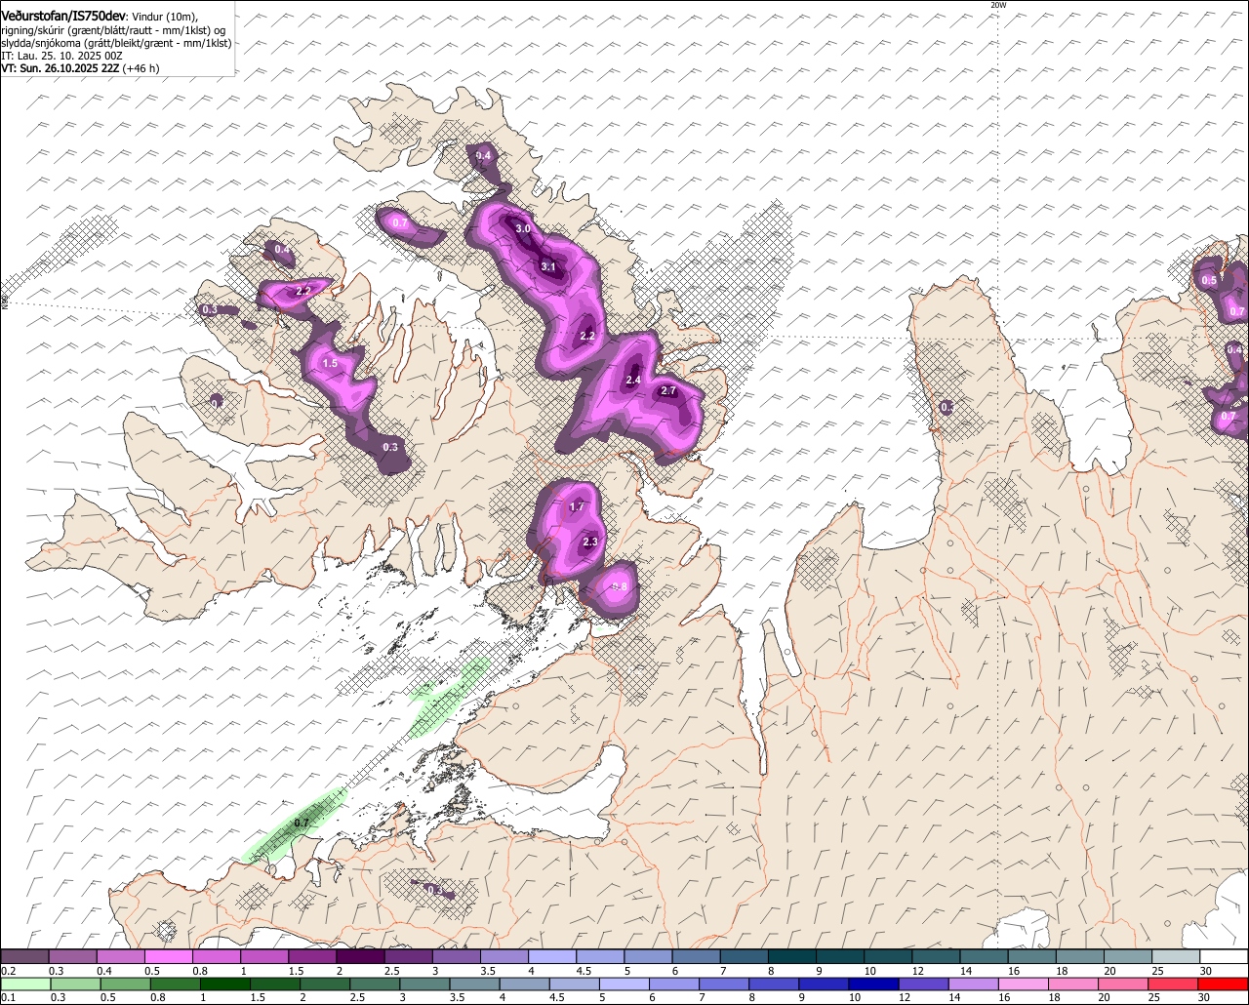The width and height of the screenshot is (1249, 1005).
Task: Click the 1.7 precipitation value on the map
Action: tap(577, 506)
